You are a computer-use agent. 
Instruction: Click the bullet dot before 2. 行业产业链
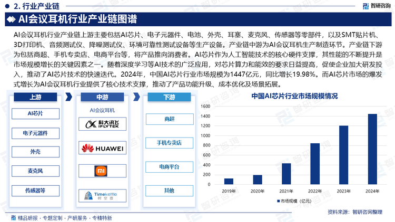[x=7, y=6]
